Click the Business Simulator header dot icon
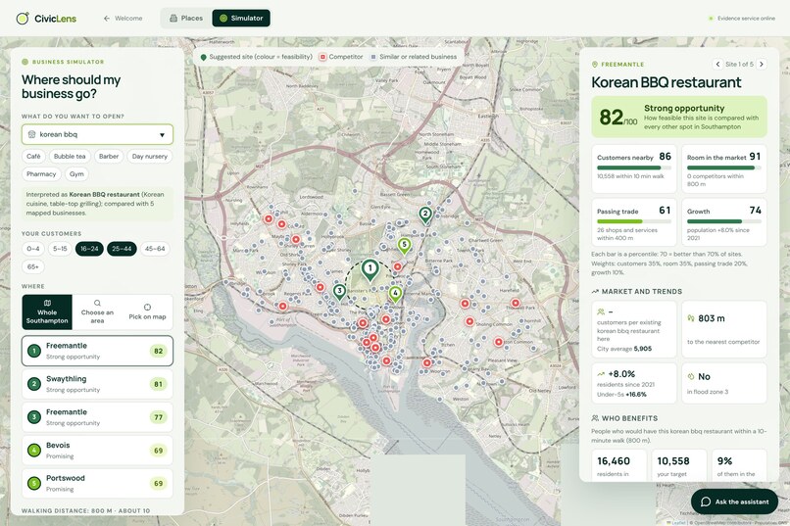This screenshot has width=790, height=526. [25, 62]
